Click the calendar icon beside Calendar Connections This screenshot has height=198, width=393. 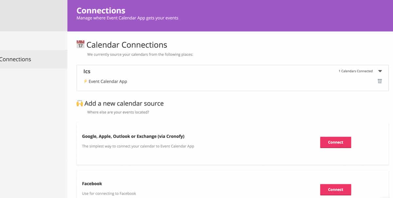[x=80, y=44]
